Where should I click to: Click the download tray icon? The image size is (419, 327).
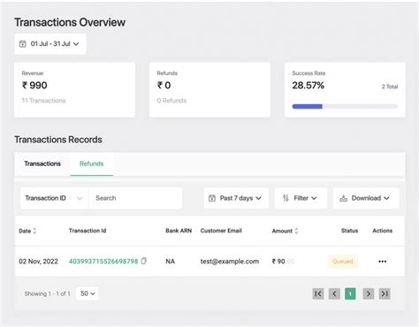point(343,198)
